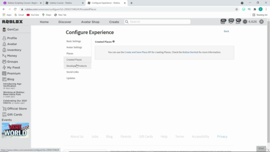Viewport: 270px width, 152px height.
Task: Go to Avatar Shop in navigation
Action: [x=90, y=22]
